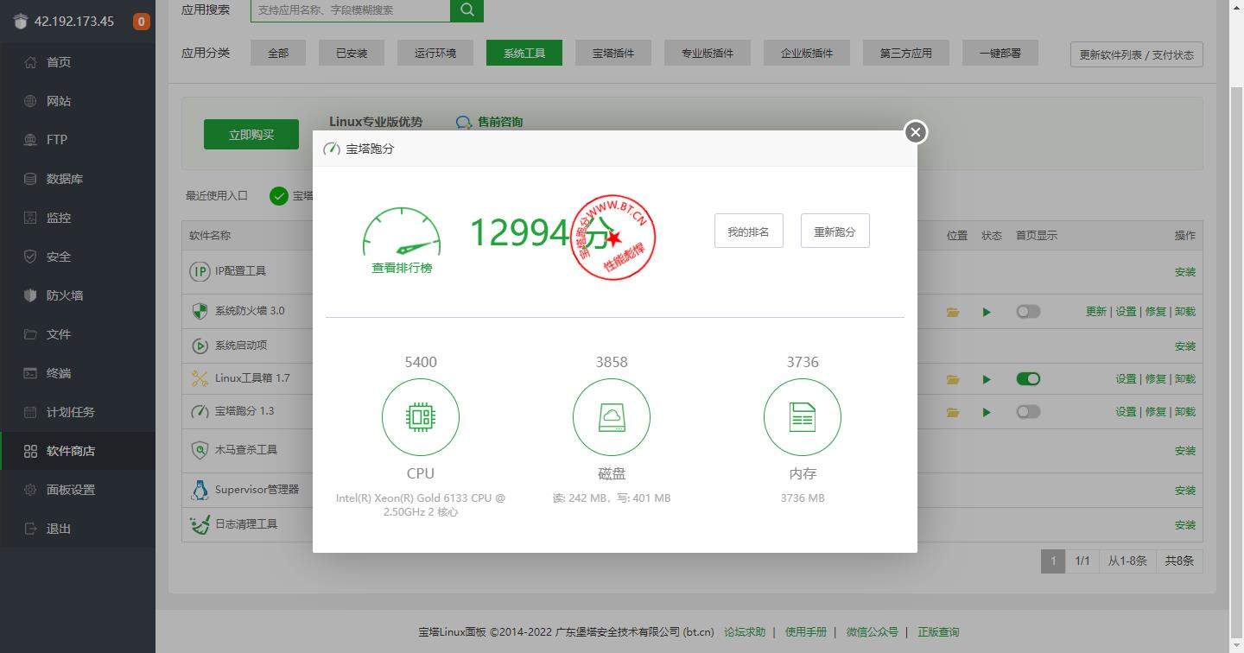Click status play icon for 系统防火墙 3.0
The image size is (1244, 653).
(x=987, y=312)
